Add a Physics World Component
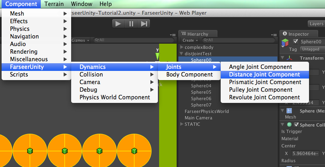The image size is (325, 167). [x=114, y=97]
